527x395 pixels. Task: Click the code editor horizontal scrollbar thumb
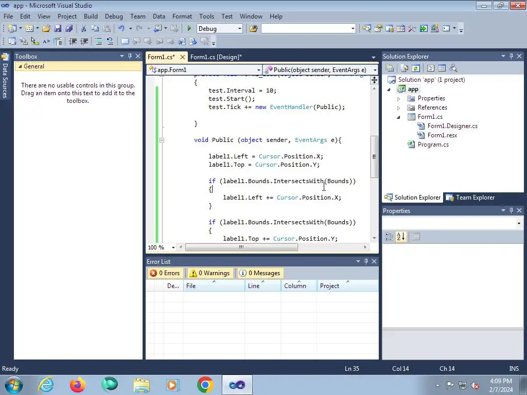tap(241, 247)
